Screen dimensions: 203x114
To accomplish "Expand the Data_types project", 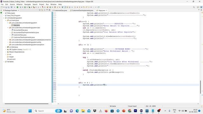I will [x=4, y=13].
